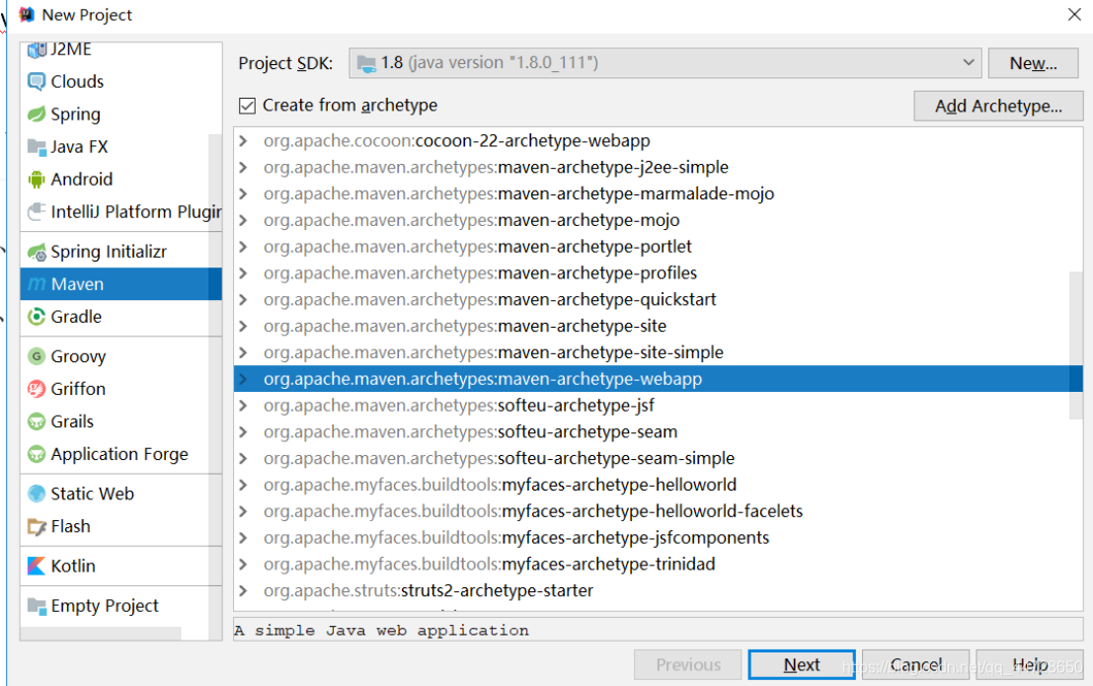The width and height of the screenshot is (1093, 686).
Task: Click the Kotlin K icon
Action: (37, 566)
